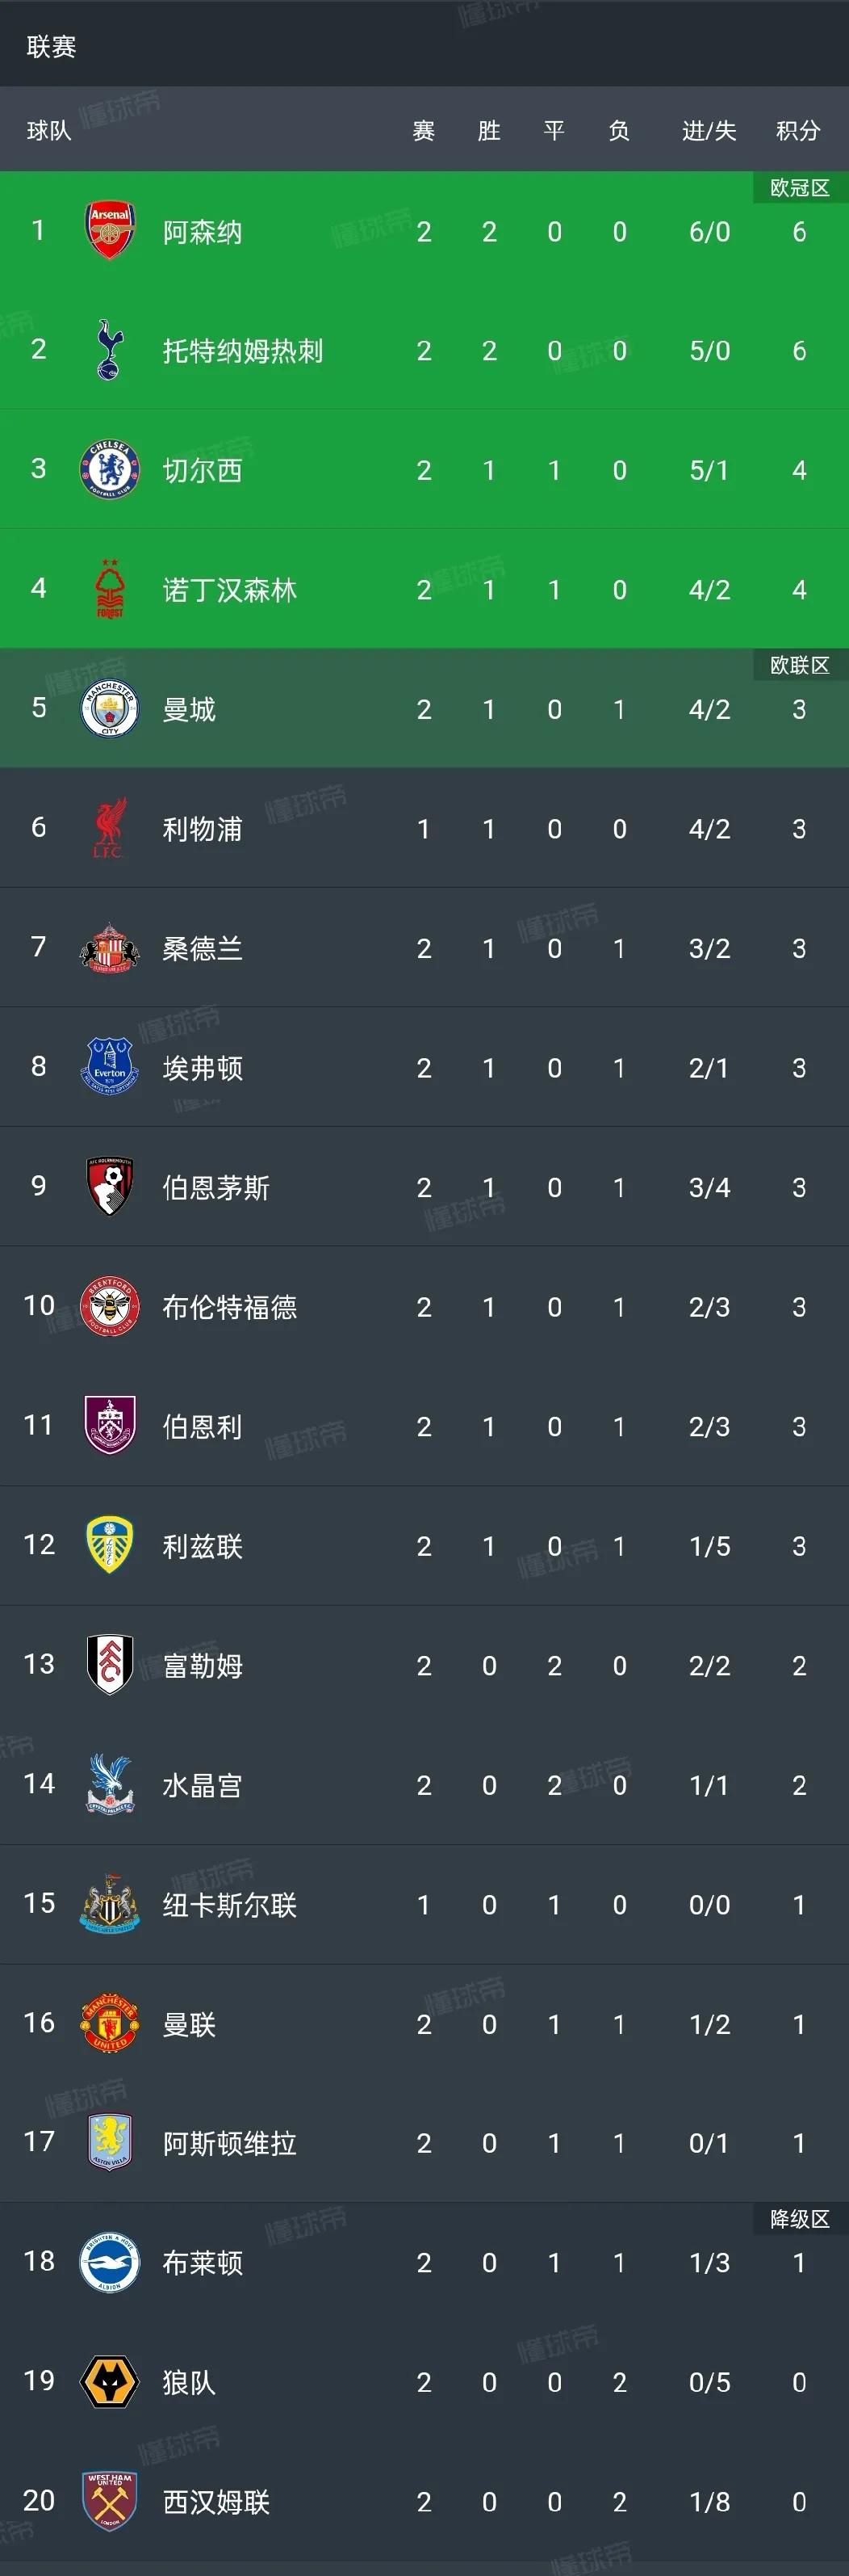This screenshot has height=2576, width=849.
Task: Open team name 托特纳姆热刺
Action: [243, 351]
